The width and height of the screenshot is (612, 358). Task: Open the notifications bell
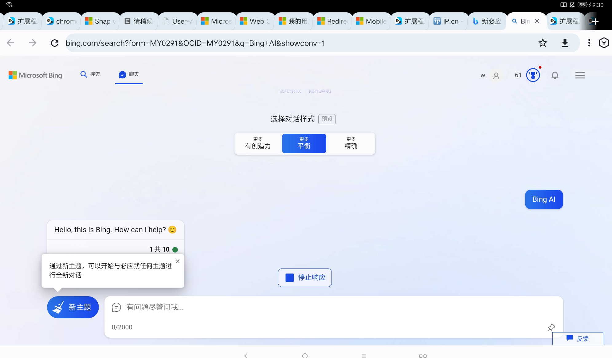(x=555, y=75)
